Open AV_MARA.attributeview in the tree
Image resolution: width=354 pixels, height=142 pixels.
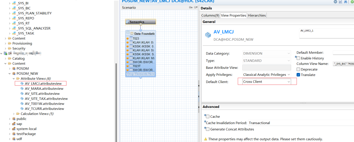44,89
